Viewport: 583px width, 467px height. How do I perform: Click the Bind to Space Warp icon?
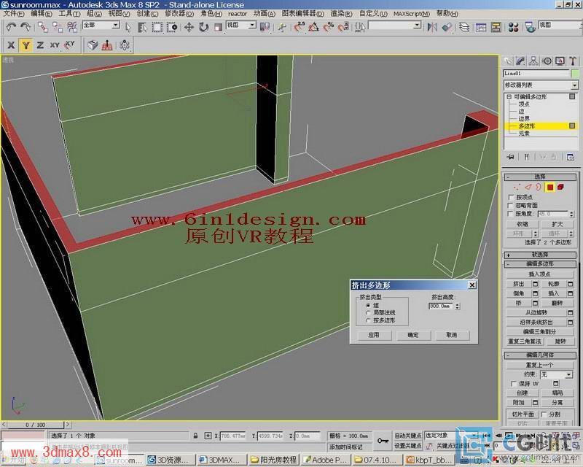(x=71, y=27)
